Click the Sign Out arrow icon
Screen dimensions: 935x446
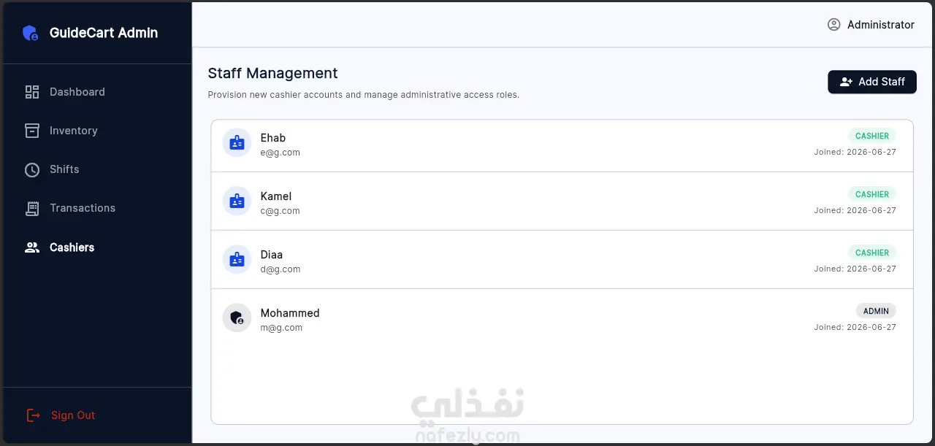point(33,415)
